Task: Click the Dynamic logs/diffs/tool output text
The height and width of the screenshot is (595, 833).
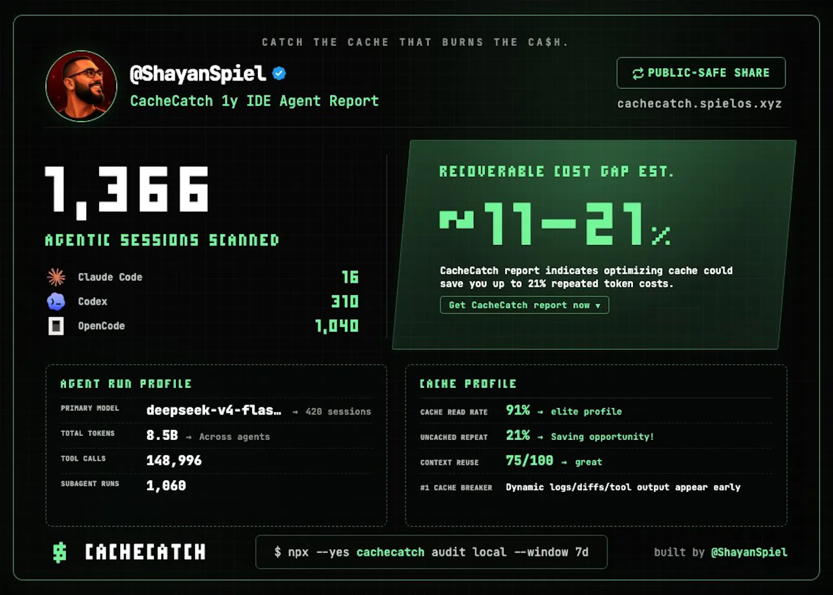Action: coord(623,487)
